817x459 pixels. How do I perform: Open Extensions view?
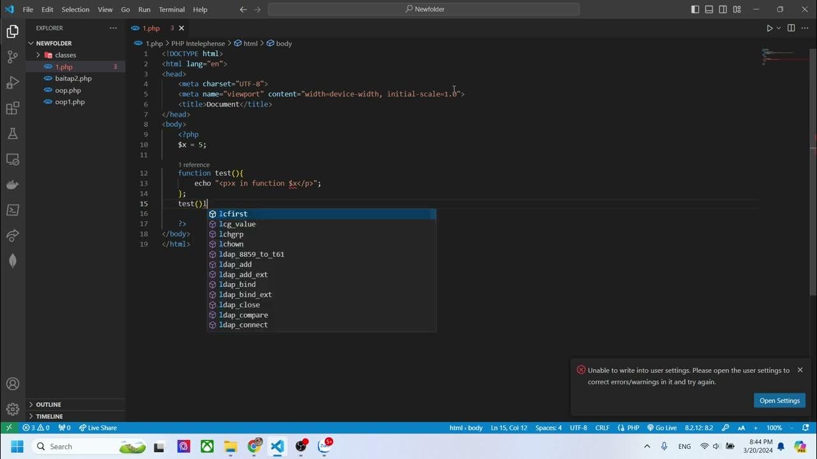coord(12,108)
